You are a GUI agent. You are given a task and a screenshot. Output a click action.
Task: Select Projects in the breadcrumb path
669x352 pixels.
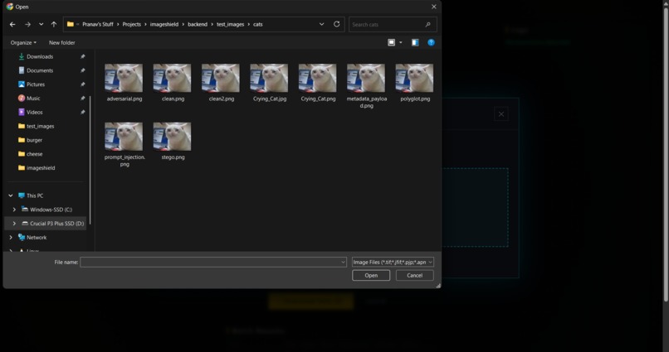click(x=131, y=24)
